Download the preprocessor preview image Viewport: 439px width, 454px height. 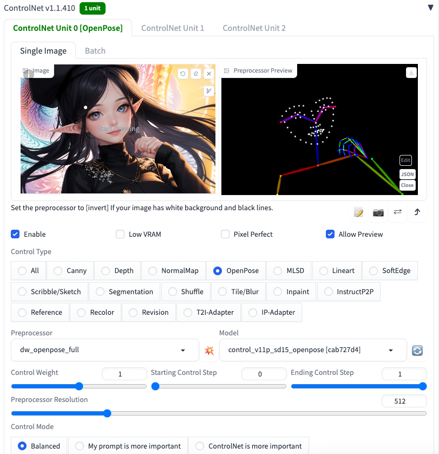[411, 73]
